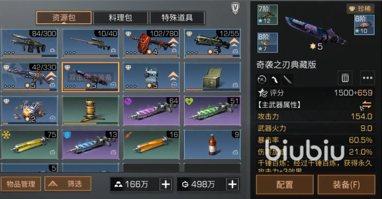Click the 装备(F) equip button

(x=346, y=185)
